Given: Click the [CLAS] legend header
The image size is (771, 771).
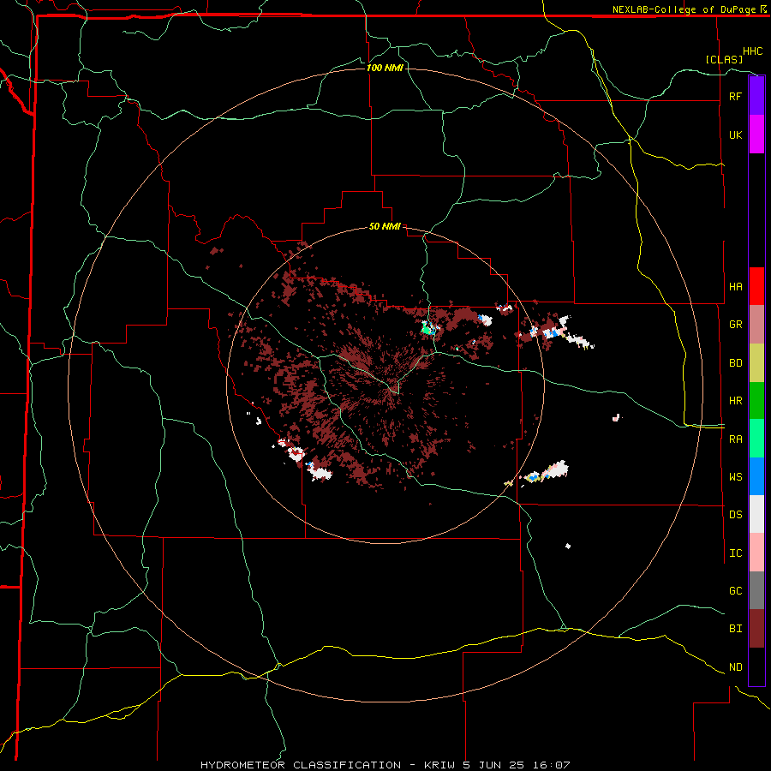Looking at the screenshot, I should [724, 59].
